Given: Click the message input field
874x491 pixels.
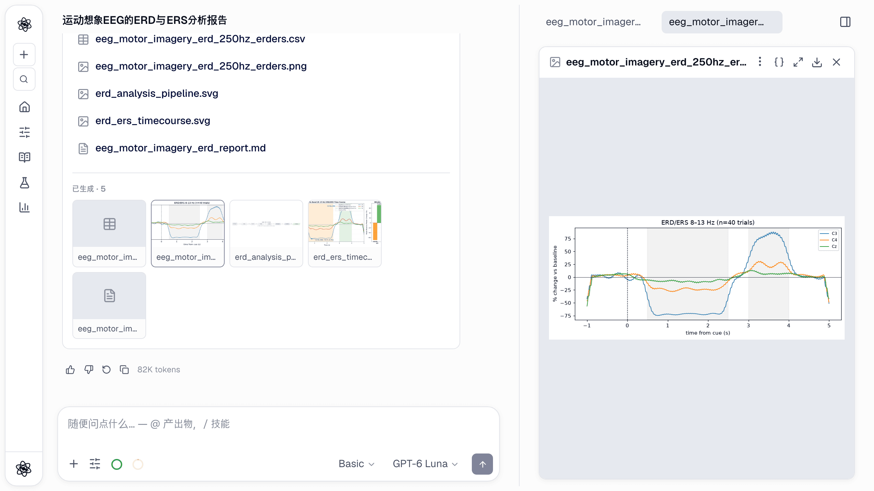Looking at the screenshot, I should (279, 424).
